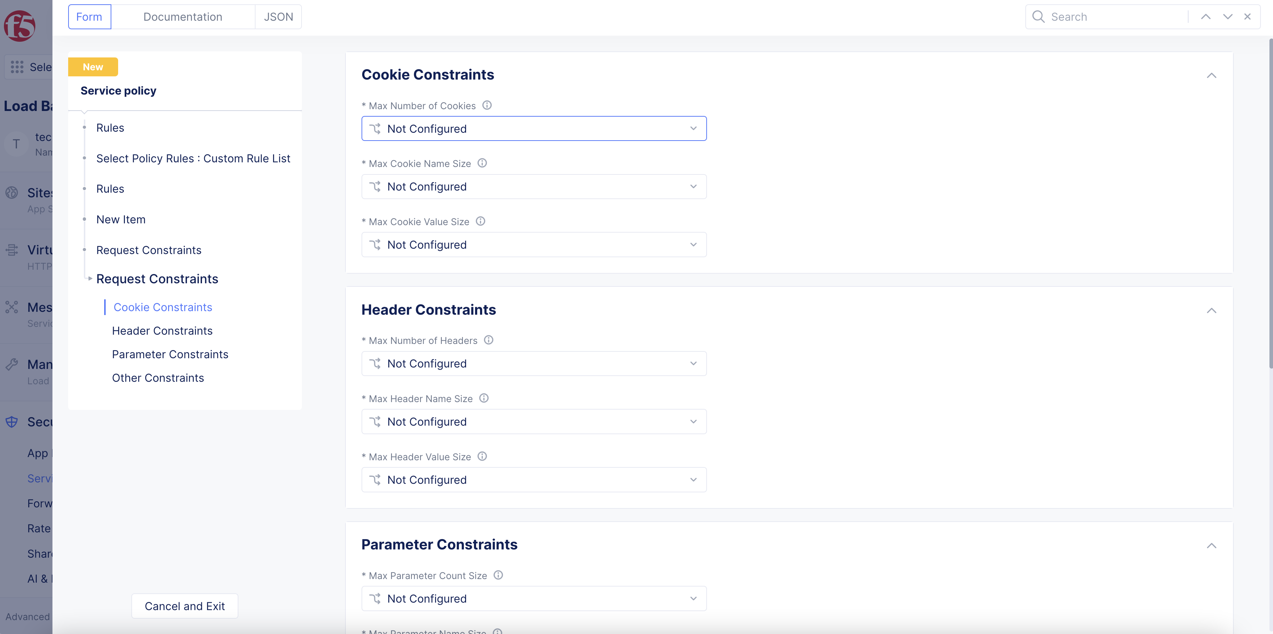Select the Sites globe icon
The image size is (1273, 634).
(x=11, y=192)
